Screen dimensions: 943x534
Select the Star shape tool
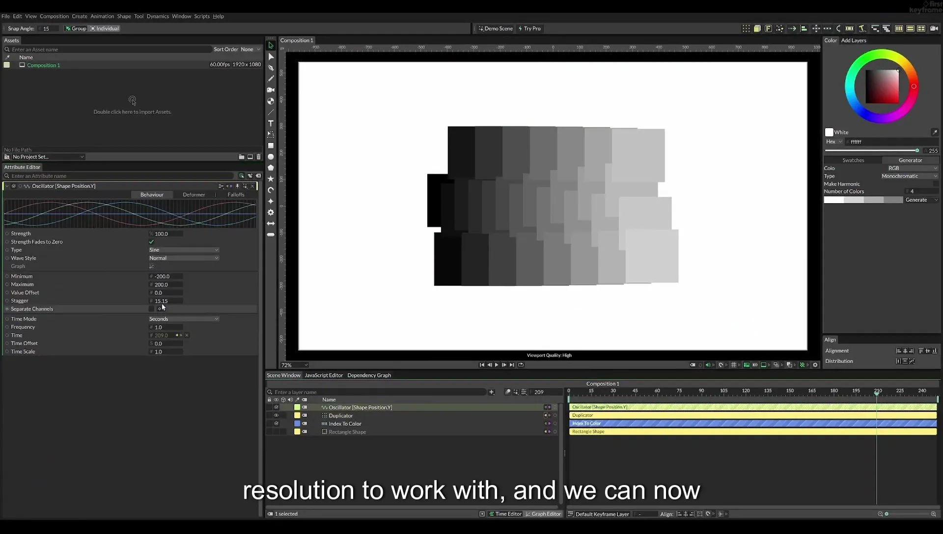coord(271,179)
